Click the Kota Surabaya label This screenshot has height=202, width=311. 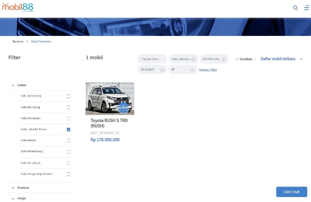pyautogui.click(x=30, y=163)
